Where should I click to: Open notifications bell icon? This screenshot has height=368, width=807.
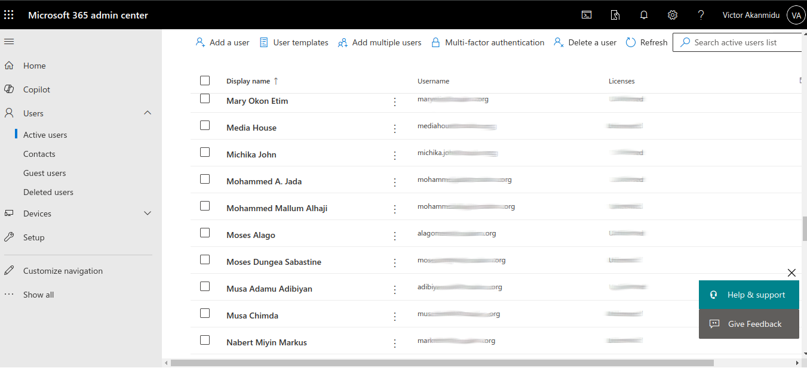[644, 15]
